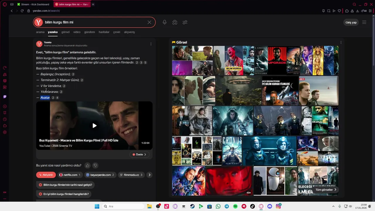This screenshot has width=375, height=211.
Task: Like the Yazeka answer
Action: coord(87,166)
